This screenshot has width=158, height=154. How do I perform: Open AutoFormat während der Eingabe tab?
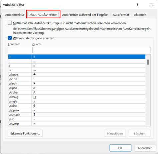[x=85, y=15]
